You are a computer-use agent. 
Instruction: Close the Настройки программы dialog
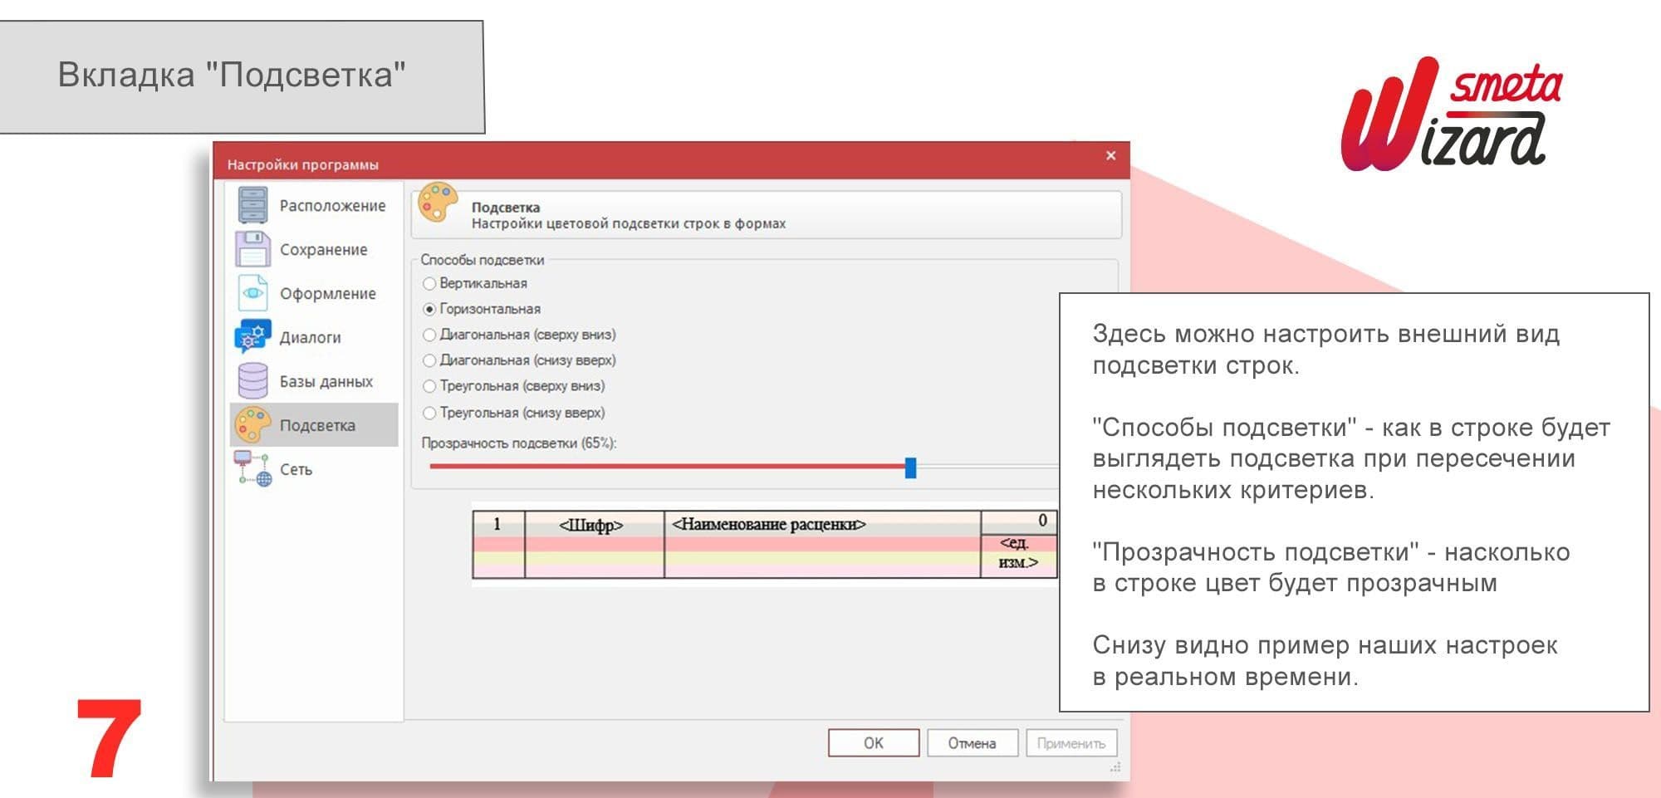(x=1110, y=156)
